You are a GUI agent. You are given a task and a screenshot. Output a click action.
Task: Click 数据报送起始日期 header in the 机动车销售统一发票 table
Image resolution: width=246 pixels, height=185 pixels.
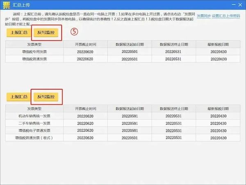(130, 109)
